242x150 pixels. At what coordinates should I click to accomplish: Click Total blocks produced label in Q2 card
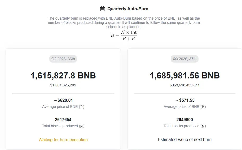pyautogui.click(x=63, y=126)
